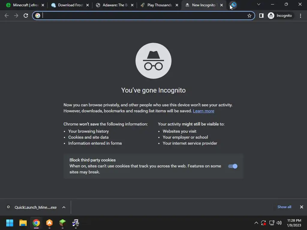The image size is (307, 230).
Task: Click the Block third-party cookies label
Action: 93,160
